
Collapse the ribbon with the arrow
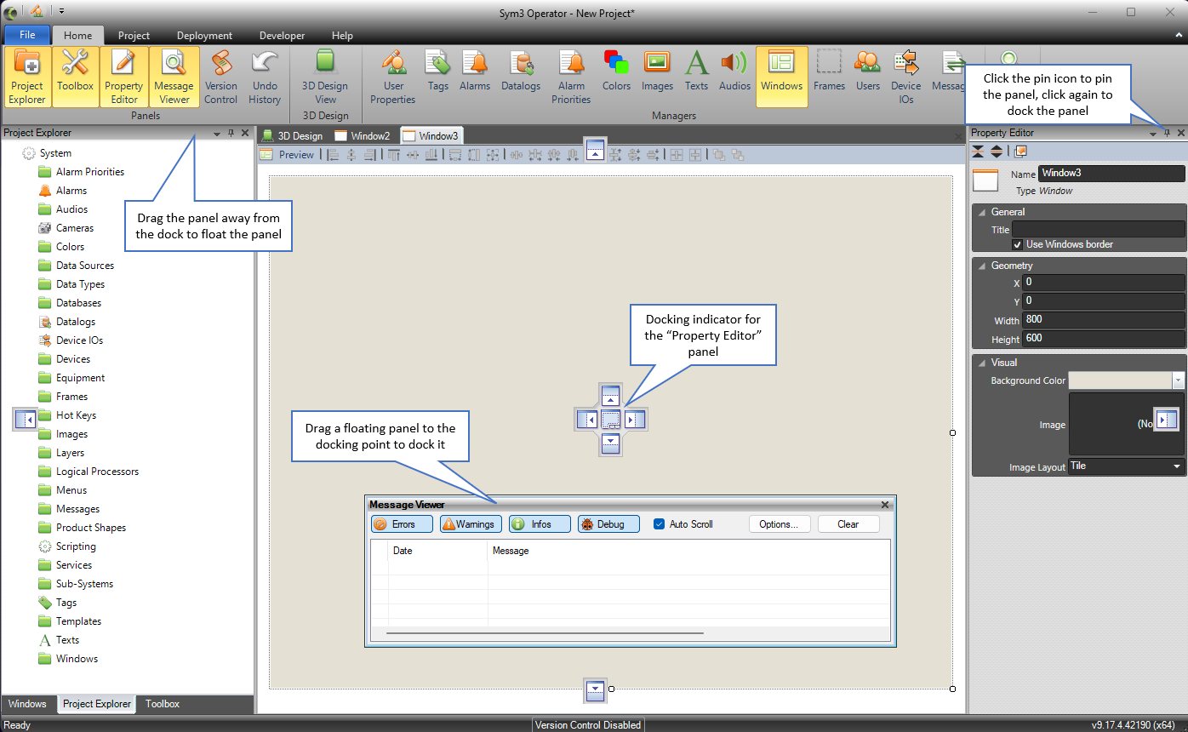click(1179, 36)
